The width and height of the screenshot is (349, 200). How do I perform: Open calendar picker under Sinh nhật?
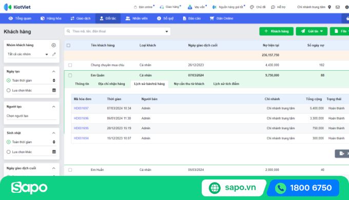pyautogui.click(x=54, y=152)
